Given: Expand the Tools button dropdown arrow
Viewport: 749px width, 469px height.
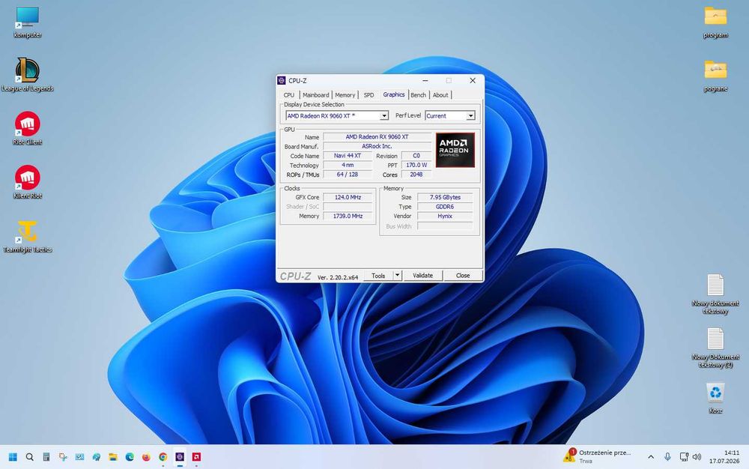Looking at the screenshot, I should (x=397, y=275).
